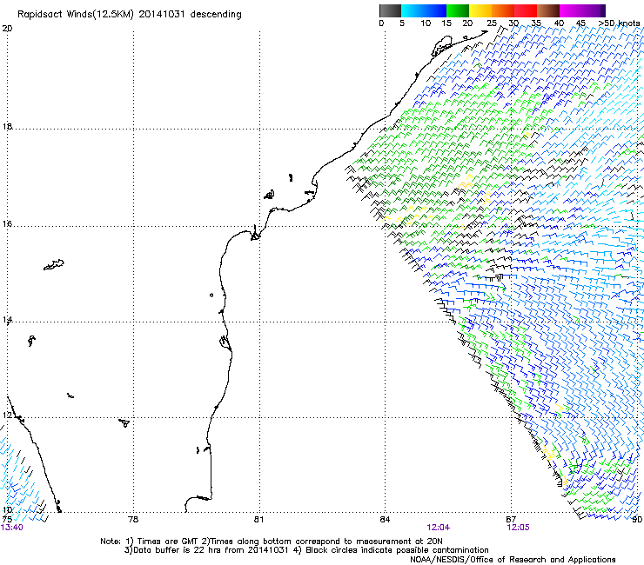Click the "0" label under the color bar
Image resolution: width=644 pixels, height=565 pixels.
pyautogui.click(x=381, y=23)
